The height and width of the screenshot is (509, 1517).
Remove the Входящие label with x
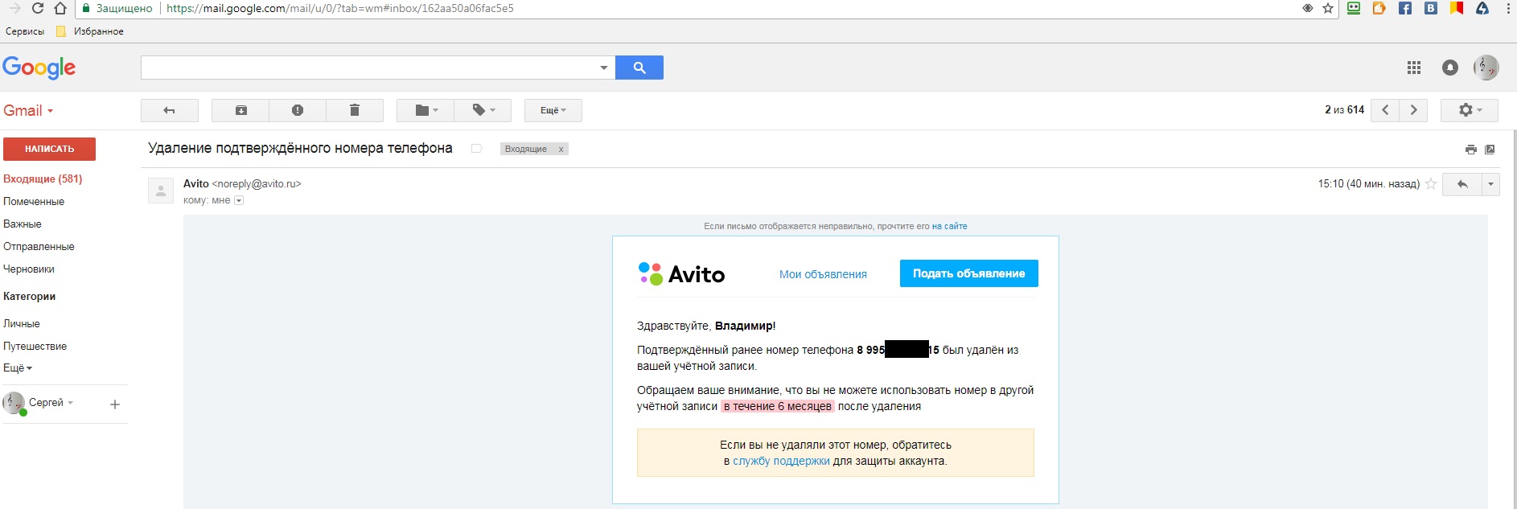click(561, 149)
